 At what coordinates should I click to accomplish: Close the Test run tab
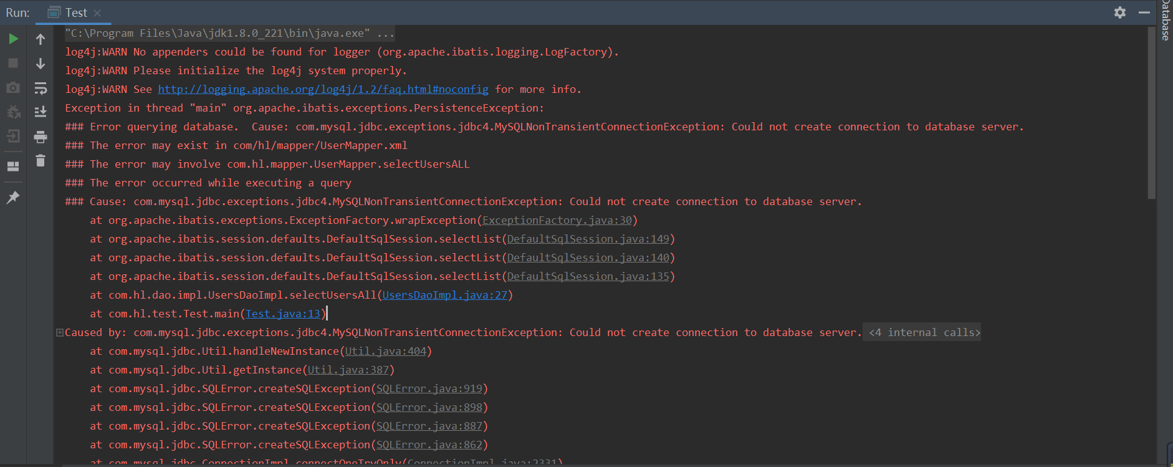tap(97, 12)
